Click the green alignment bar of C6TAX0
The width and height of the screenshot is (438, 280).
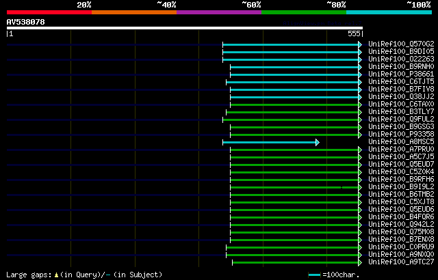(x=296, y=104)
